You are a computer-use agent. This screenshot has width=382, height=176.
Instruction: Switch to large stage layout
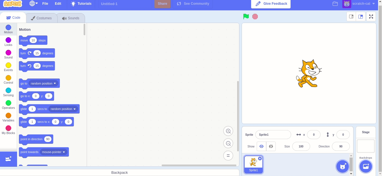point(360,17)
